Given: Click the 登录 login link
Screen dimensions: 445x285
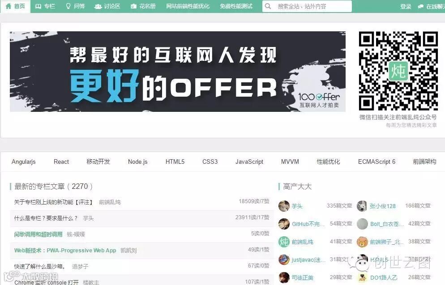Looking at the screenshot, I should pos(406,7).
